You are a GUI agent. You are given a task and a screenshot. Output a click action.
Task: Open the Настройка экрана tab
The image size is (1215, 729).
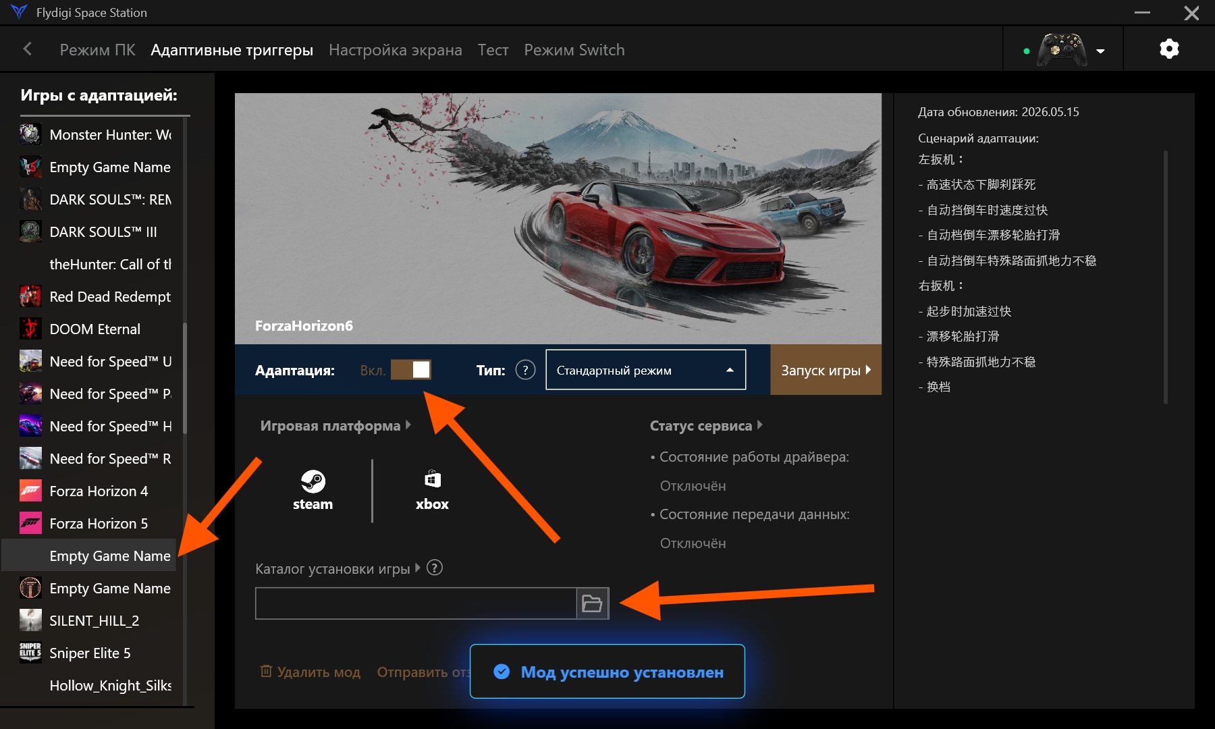(x=396, y=50)
